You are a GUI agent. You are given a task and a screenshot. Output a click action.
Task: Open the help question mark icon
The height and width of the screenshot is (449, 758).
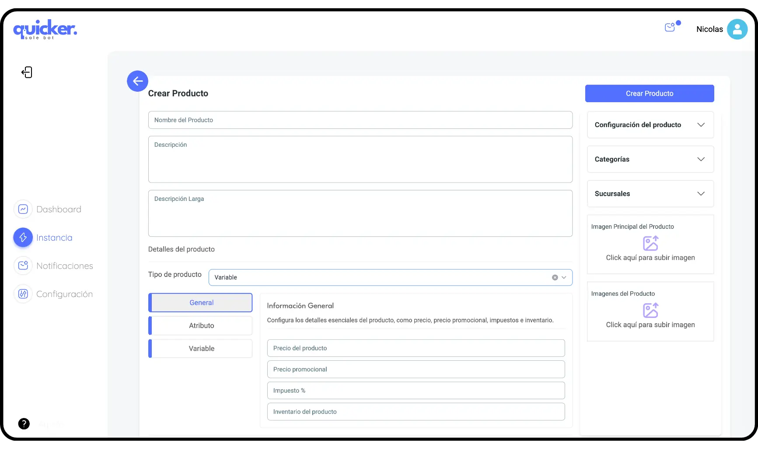coord(24,424)
